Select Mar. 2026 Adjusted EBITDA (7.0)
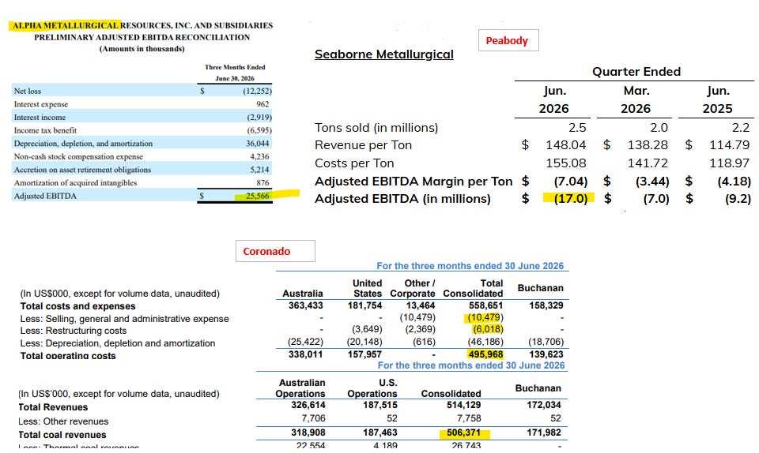The image size is (759, 453). pyautogui.click(x=656, y=199)
